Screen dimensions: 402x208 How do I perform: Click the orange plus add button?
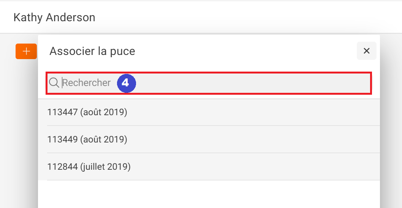(x=26, y=52)
